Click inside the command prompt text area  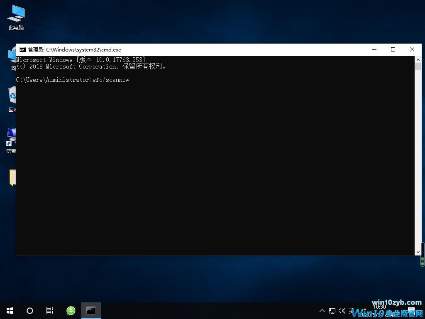(x=208, y=166)
